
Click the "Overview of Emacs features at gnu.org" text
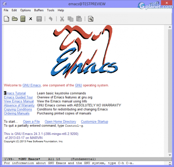[65, 97]
